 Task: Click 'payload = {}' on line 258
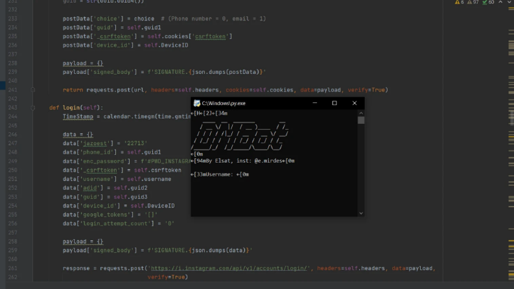pos(83,242)
